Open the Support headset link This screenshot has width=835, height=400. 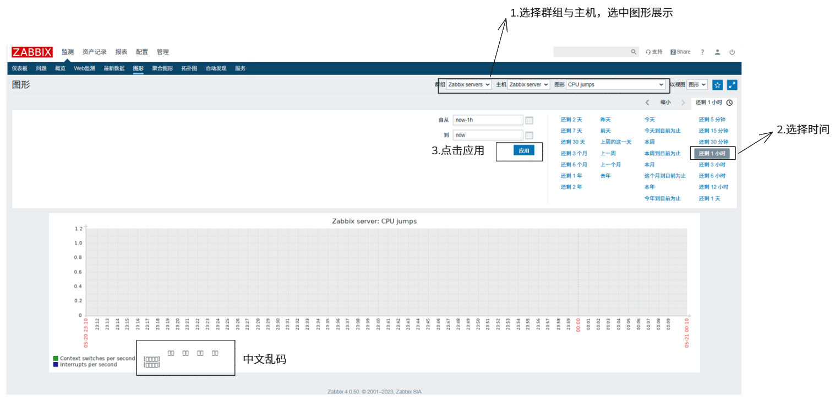point(654,52)
